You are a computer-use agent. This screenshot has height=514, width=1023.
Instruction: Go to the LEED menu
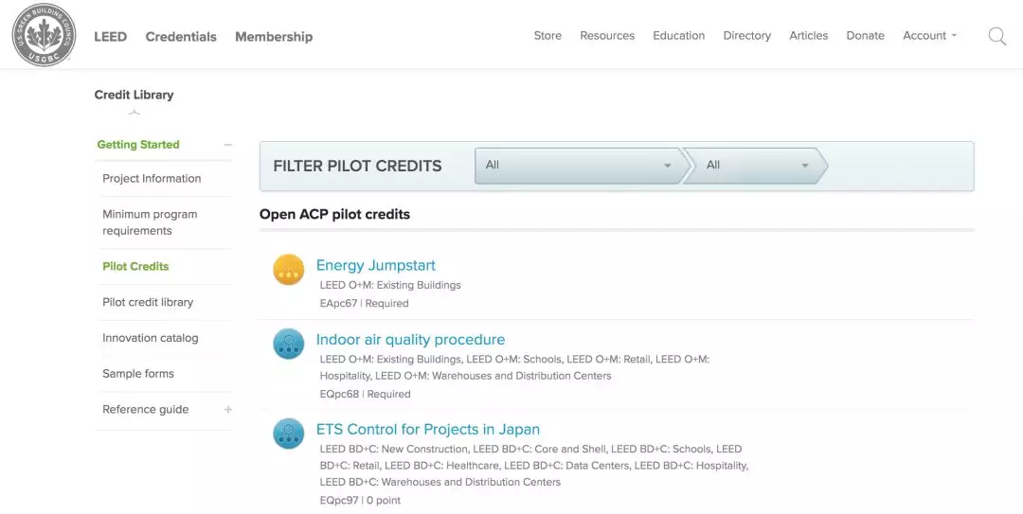[x=110, y=37]
